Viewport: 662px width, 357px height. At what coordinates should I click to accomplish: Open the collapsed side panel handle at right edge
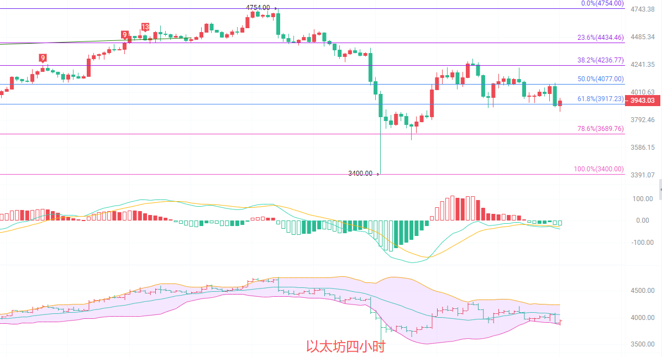tap(660, 190)
